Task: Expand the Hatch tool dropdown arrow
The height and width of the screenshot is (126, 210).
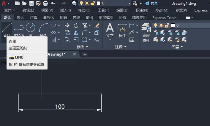Action: (59, 40)
